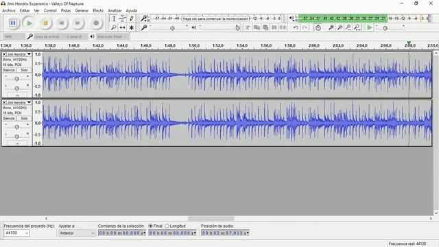439x247 pixels.
Task: Pause playback with the Pause button
Action: (x=13, y=23)
